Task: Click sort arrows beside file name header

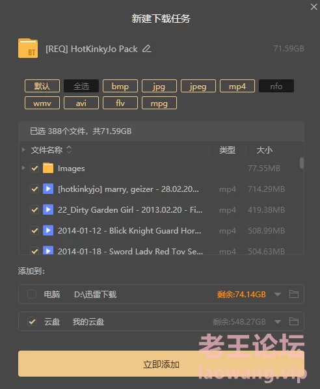Action: point(69,150)
